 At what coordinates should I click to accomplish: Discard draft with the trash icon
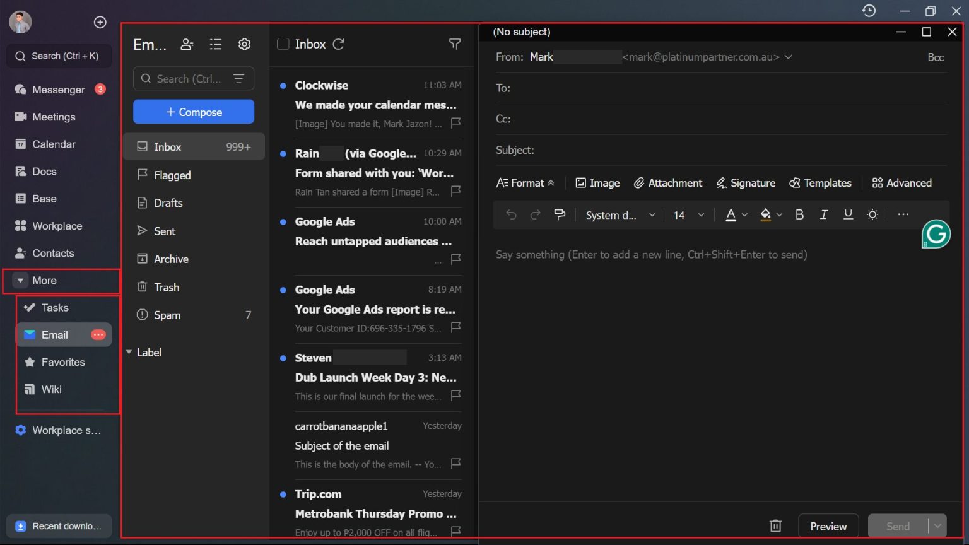pos(775,525)
